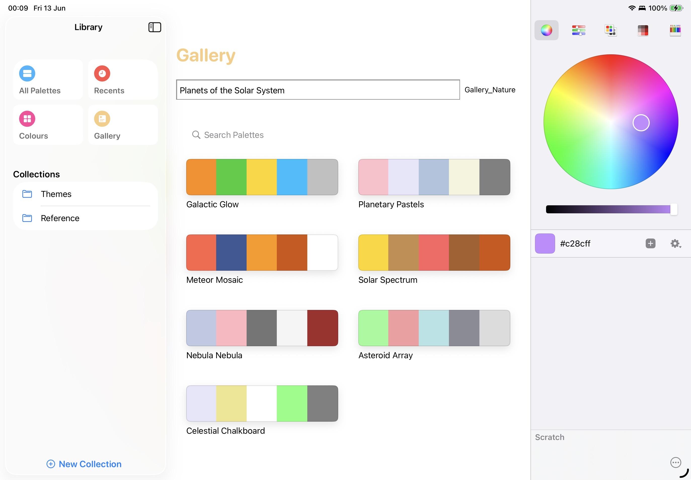Viewport: 691px width, 480px height.
Task: Click the Celestial Chalkboard name label
Action: pos(226,431)
